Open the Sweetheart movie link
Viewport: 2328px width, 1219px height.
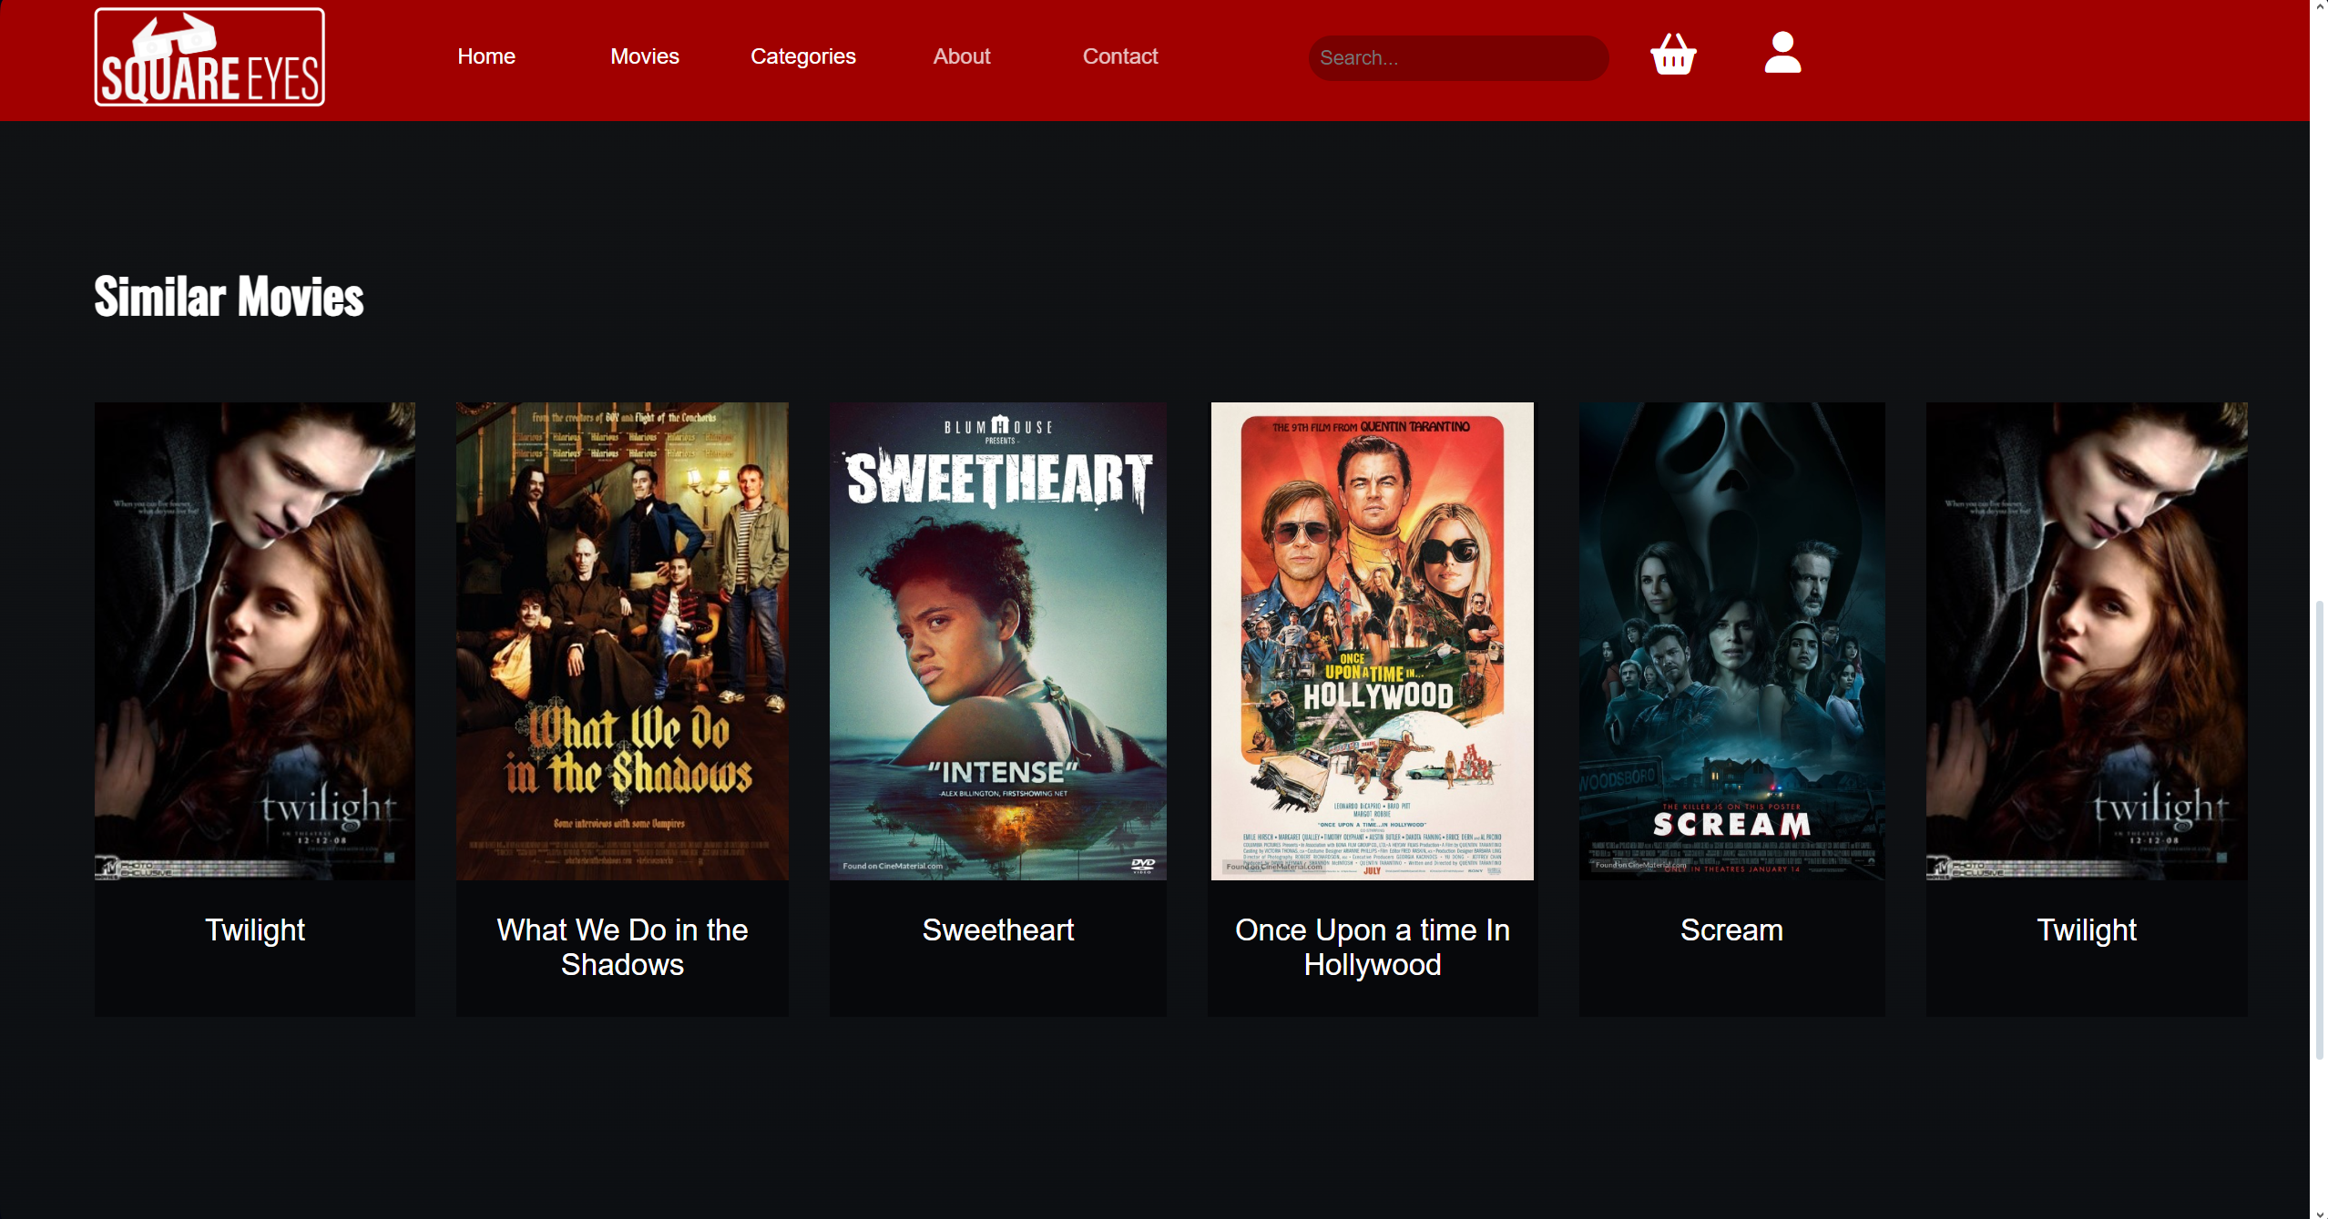click(997, 929)
